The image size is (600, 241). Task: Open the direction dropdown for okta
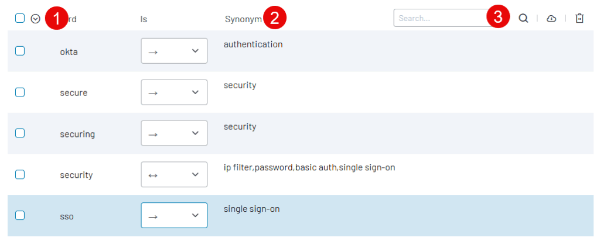[174, 51]
